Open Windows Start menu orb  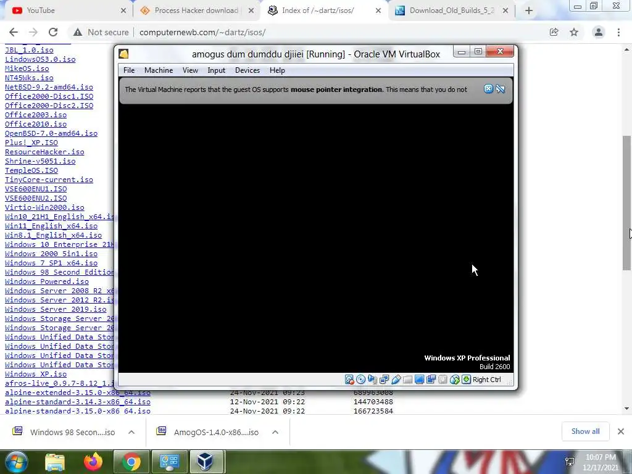pyautogui.click(x=16, y=462)
